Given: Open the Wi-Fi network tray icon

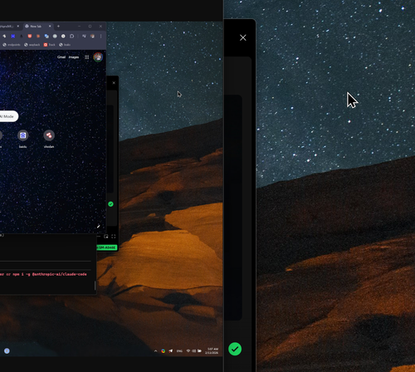Looking at the screenshot, I should click(188, 351).
